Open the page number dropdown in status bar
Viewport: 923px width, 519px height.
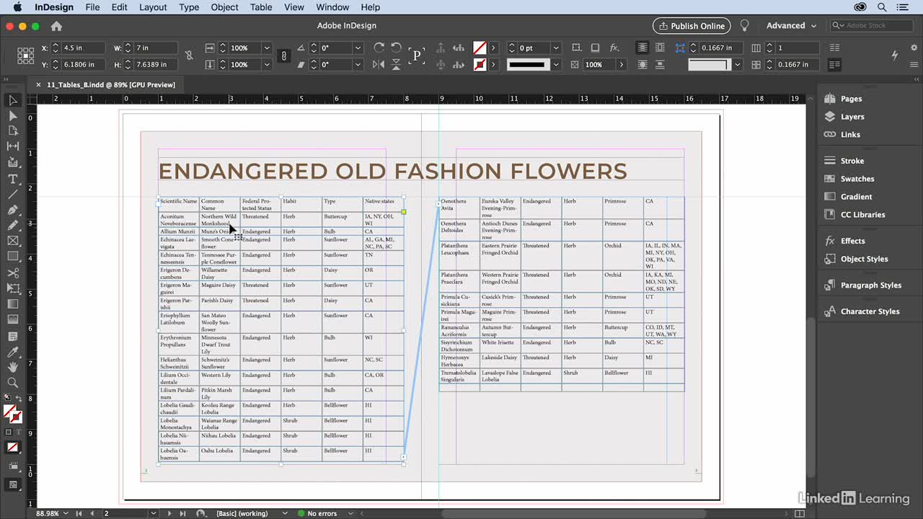(x=153, y=513)
